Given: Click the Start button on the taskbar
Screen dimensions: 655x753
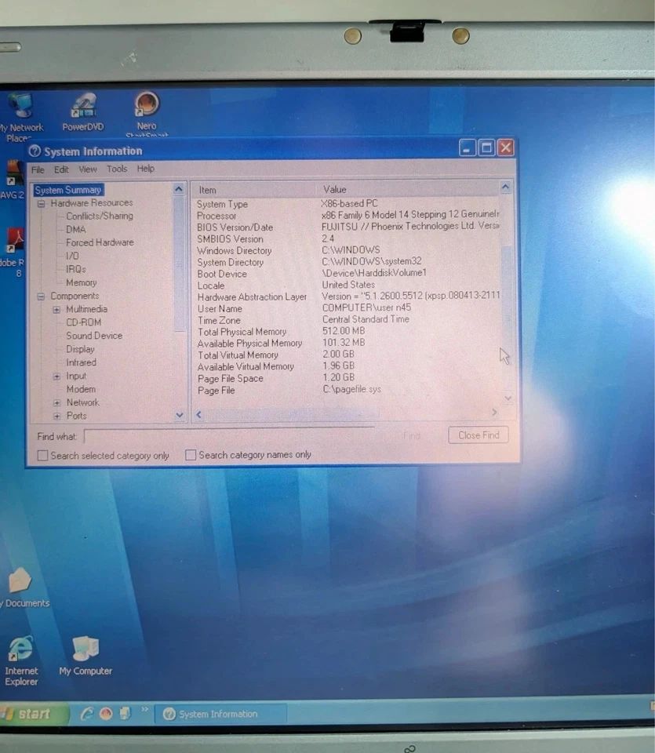Looking at the screenshot, I should (x=30, y=714).
